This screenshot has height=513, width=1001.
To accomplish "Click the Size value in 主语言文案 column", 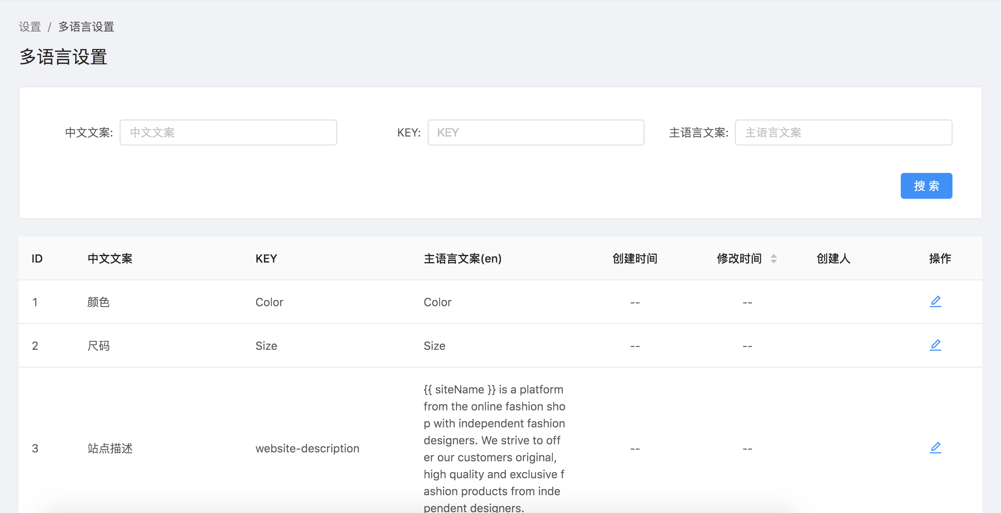I will (x=434, y=346).
